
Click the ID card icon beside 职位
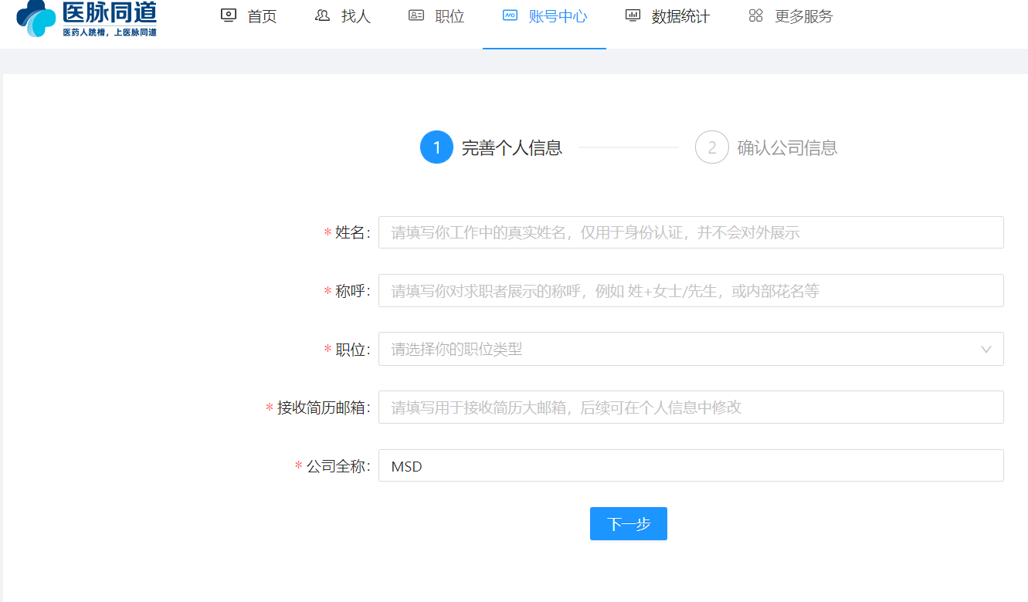tap(416, 15)
